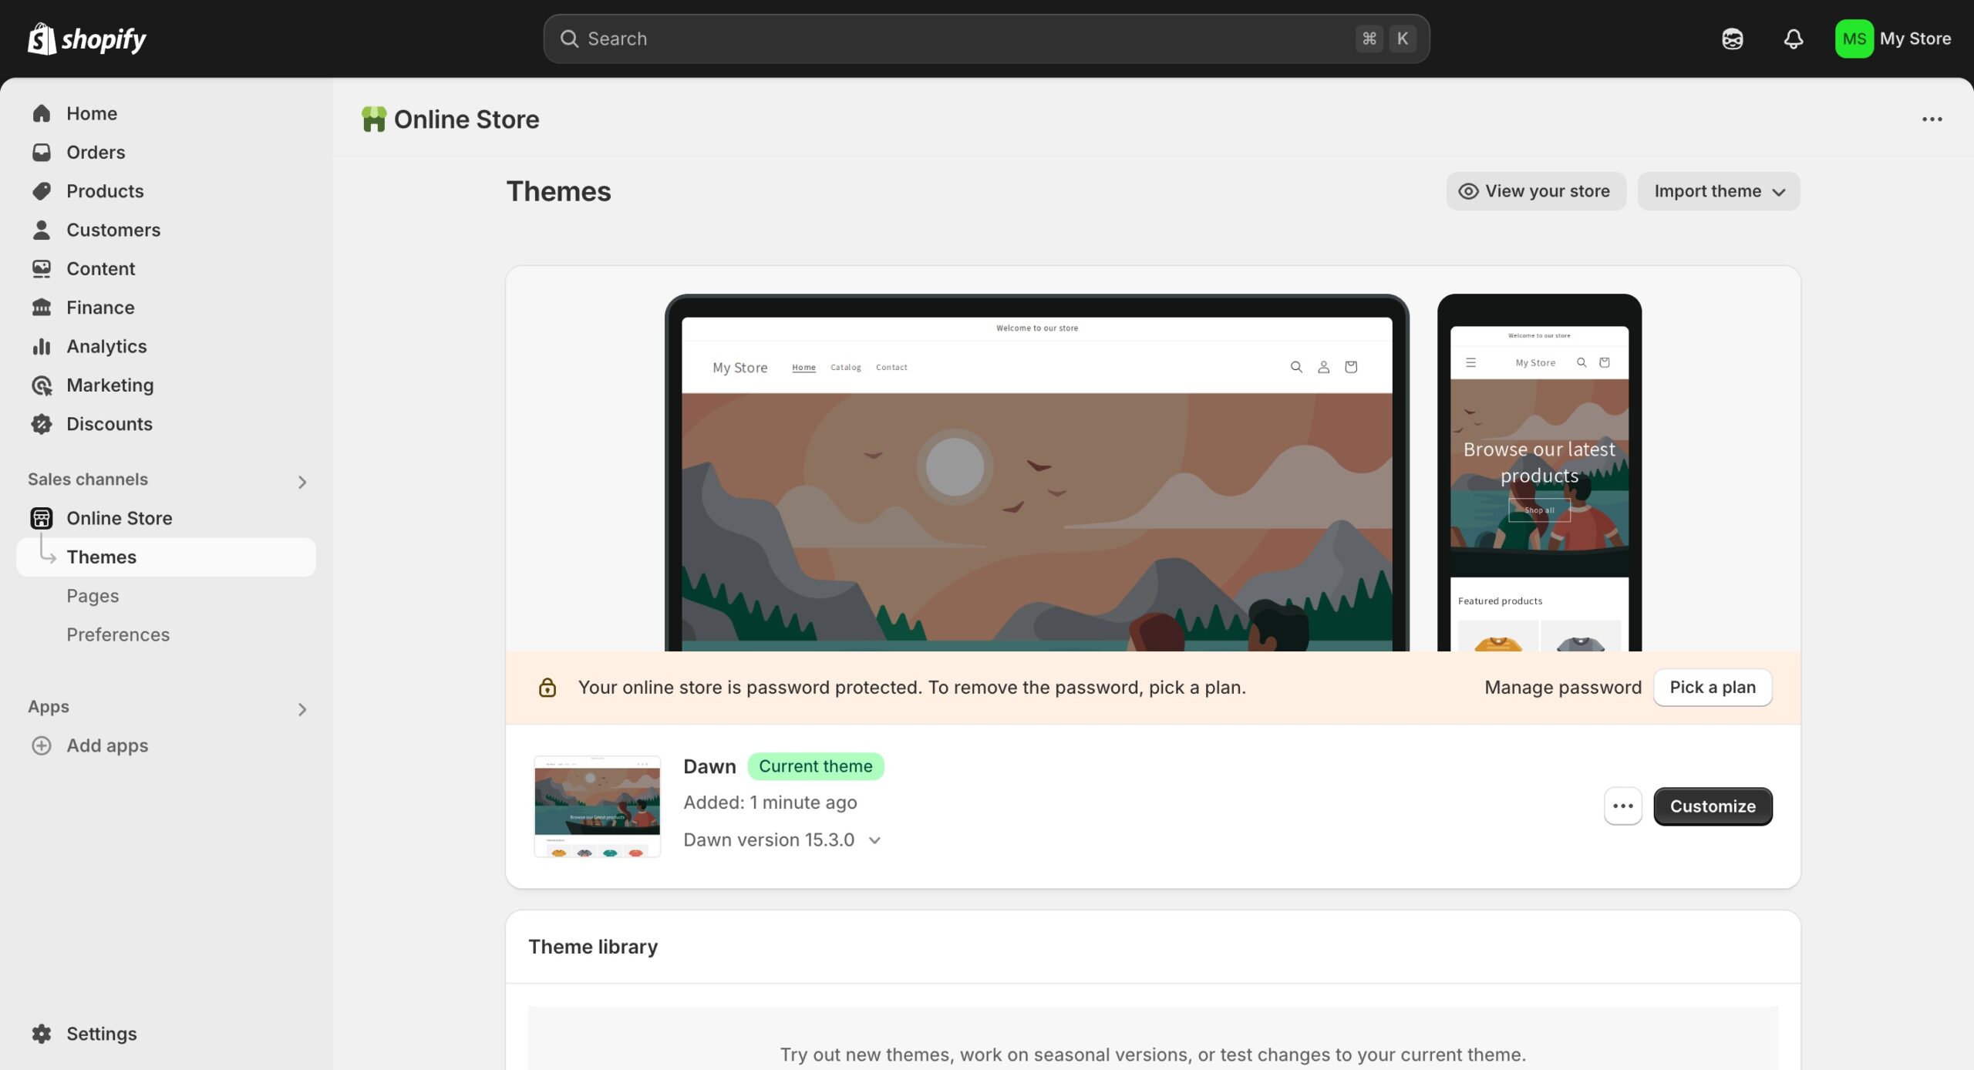Expand the Import theme dropdown
The image size is (1974, 1070).
pyautogui.click(x=1719, y=191)
